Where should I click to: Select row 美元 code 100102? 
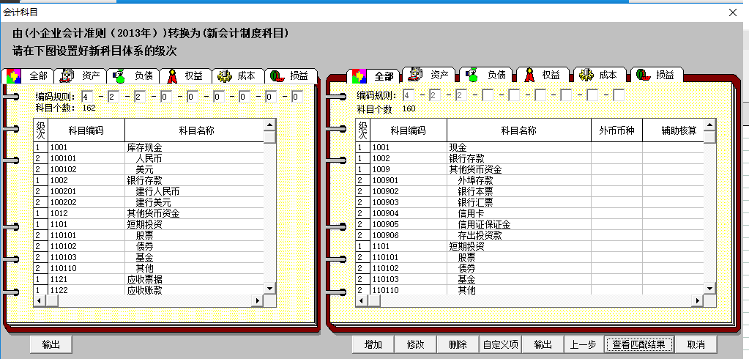tap(149, 169)
